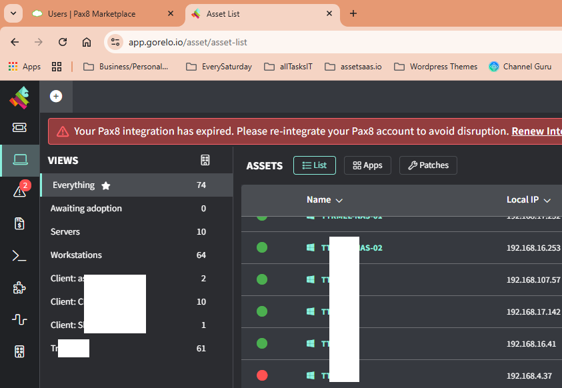Screen dimensions: 562x388
Task: Expand the Name column sort chevron
Action: (339, 200)
